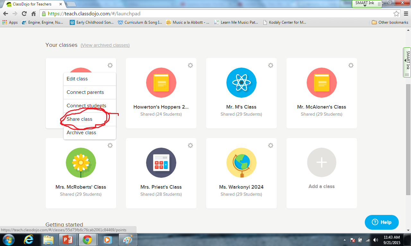Click the Mr. M's Class title
The width and height of the screenshot is (411, 246).
click(x=241, y=107)
